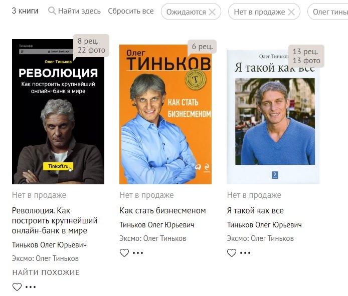The height and width of the screenshot is (296, 348).
Task: Select the Олег Тиньков filter chip
Action: [328, 12]
